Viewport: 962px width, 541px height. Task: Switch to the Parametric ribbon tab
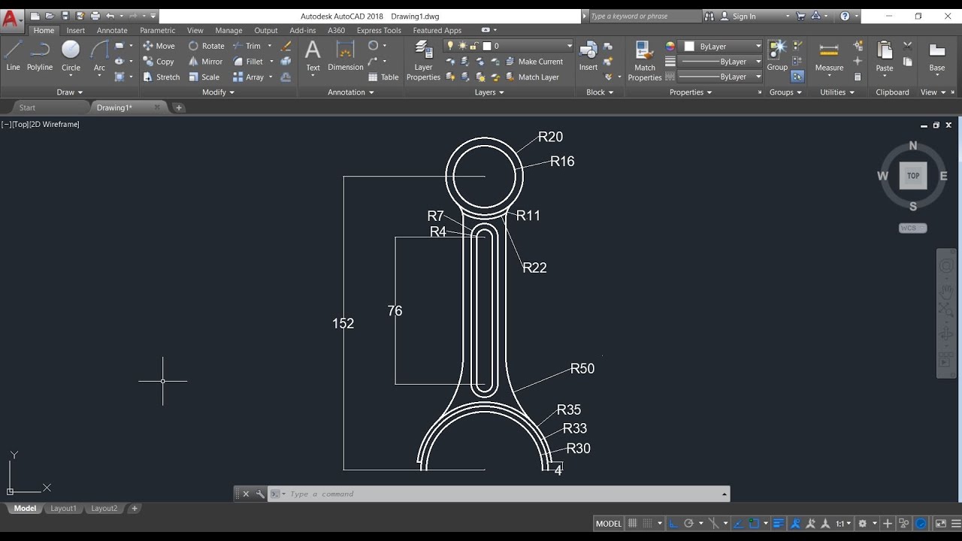click(x=157, y=31)
